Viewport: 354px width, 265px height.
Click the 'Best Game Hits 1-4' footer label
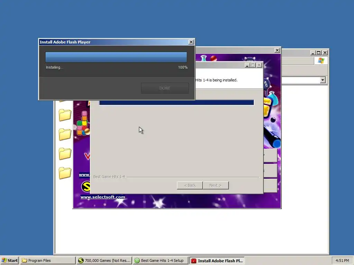109,177
